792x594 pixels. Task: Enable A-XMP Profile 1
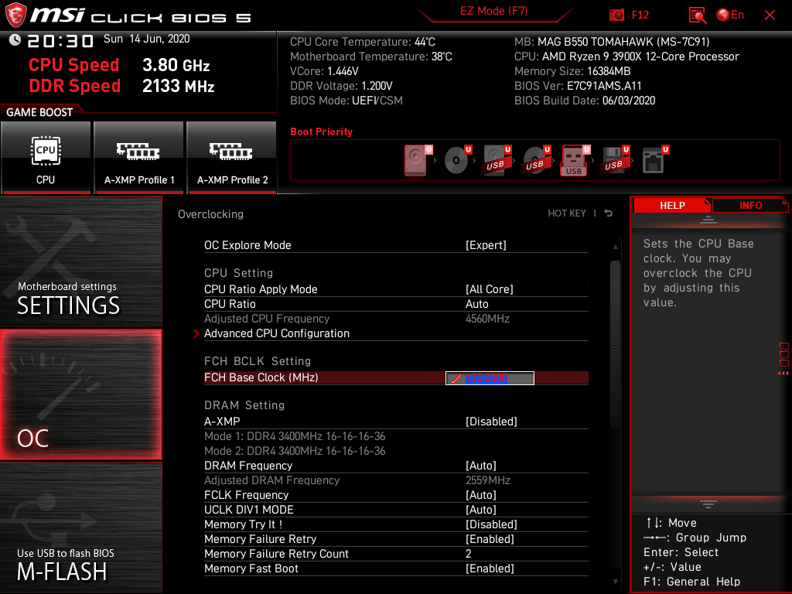tap(139, 158)
